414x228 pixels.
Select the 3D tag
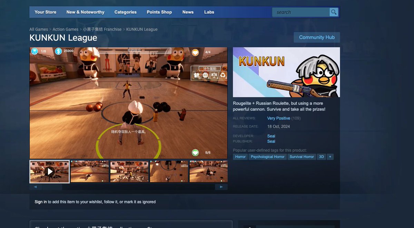322,157
